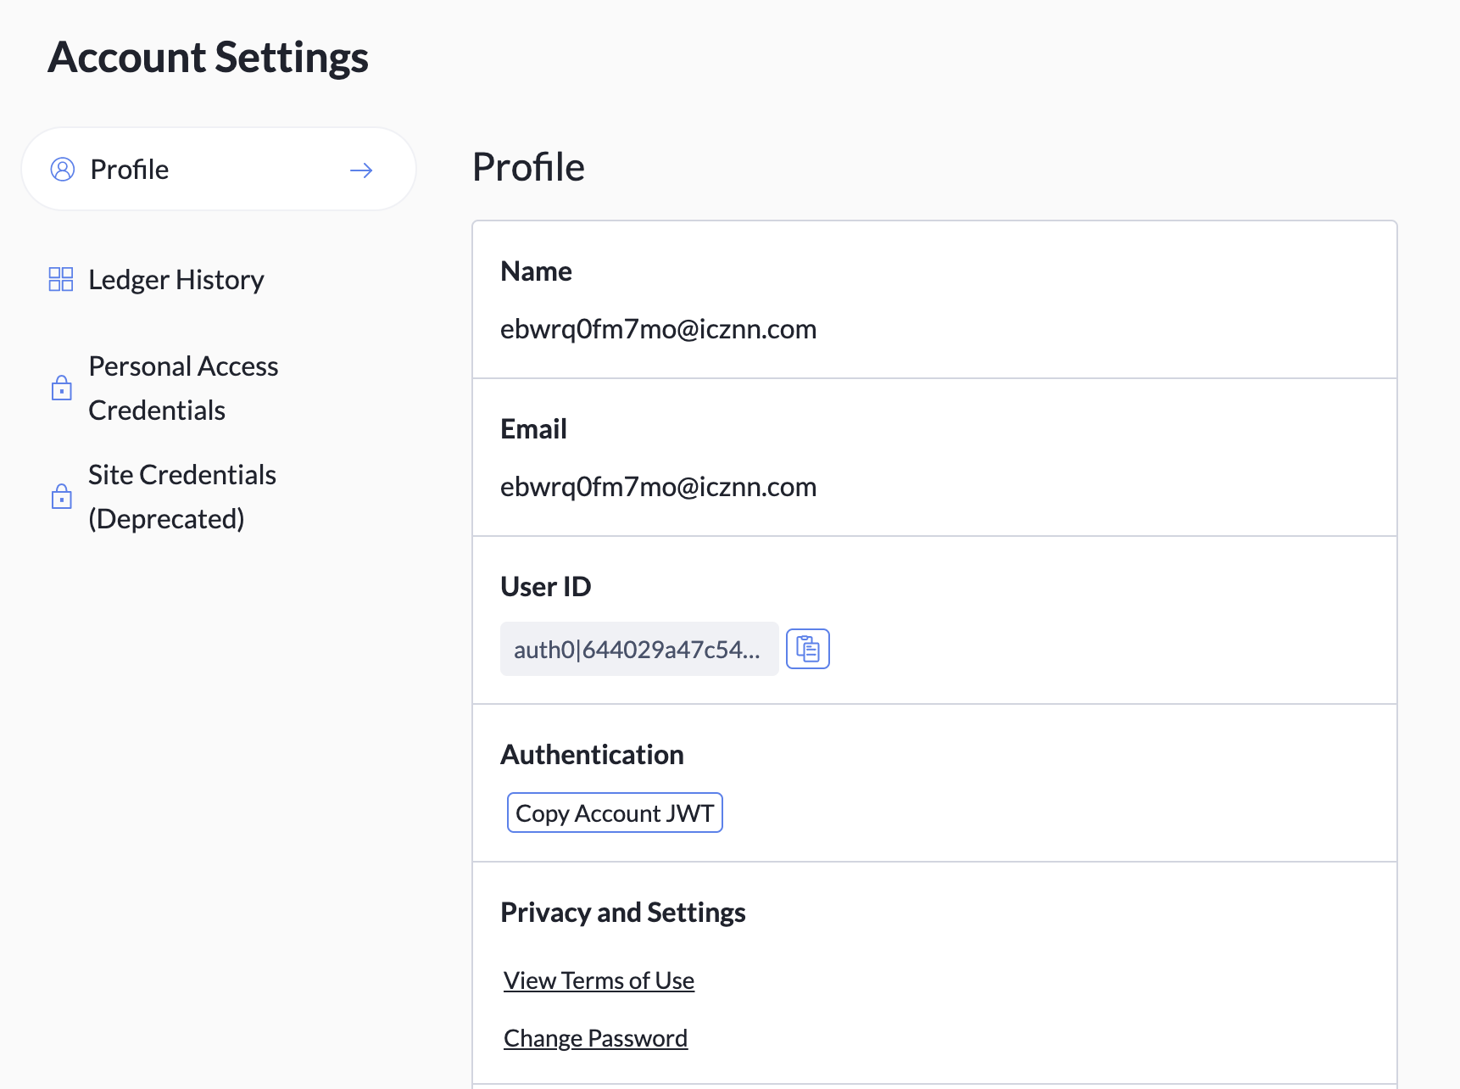Screen dimensions: 1460x1089
Task: Open Site Credentials (Deprecated)
Action: tap(182, 496)
